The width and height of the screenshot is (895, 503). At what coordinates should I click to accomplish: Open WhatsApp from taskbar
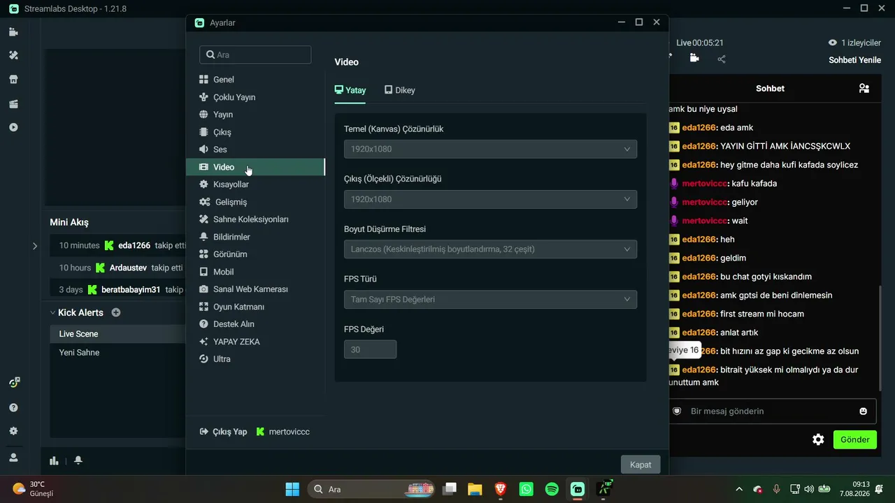527,489
